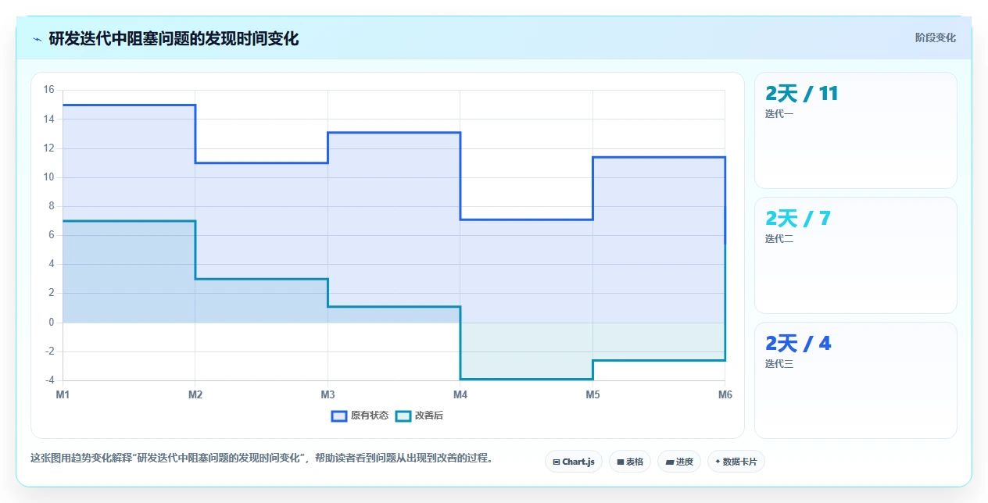
Task: Click the Chart.js tag
Action: [x=574, y=462]
